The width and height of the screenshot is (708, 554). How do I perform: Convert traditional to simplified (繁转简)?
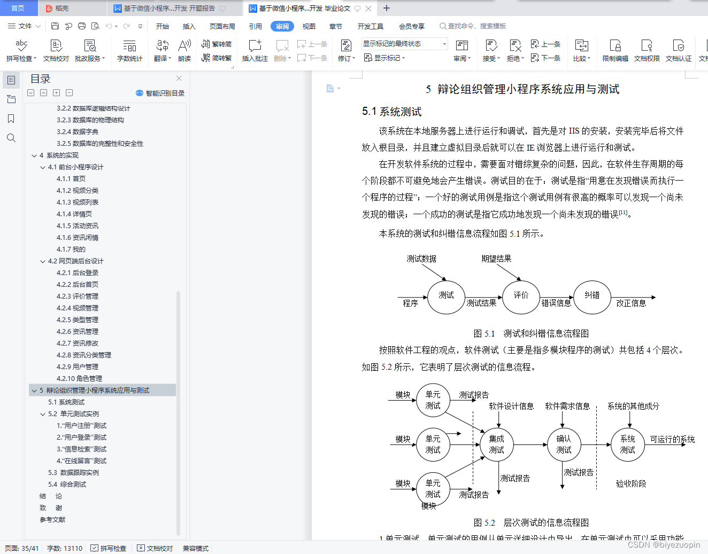(217, 44)
